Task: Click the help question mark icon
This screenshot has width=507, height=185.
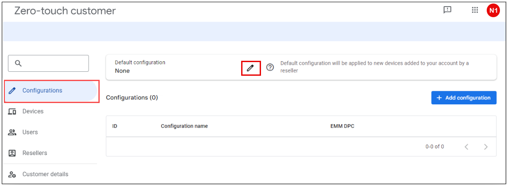Action: point(270,67)
